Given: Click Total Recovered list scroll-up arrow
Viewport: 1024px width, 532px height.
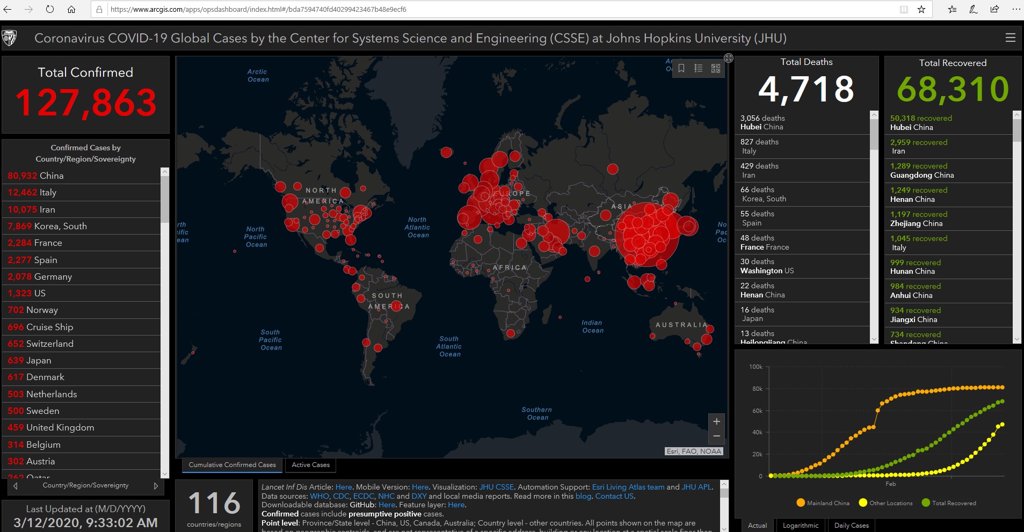Looking at the screenshot, I should (1016, 115).
